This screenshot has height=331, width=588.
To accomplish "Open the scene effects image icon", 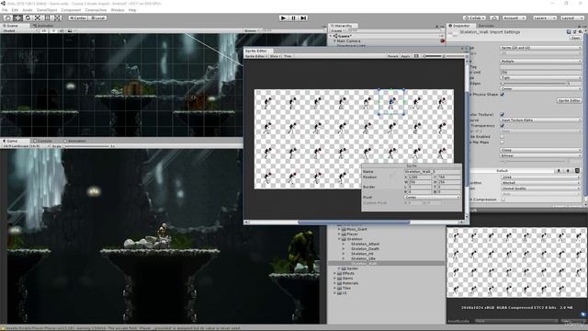I will 70,30.
